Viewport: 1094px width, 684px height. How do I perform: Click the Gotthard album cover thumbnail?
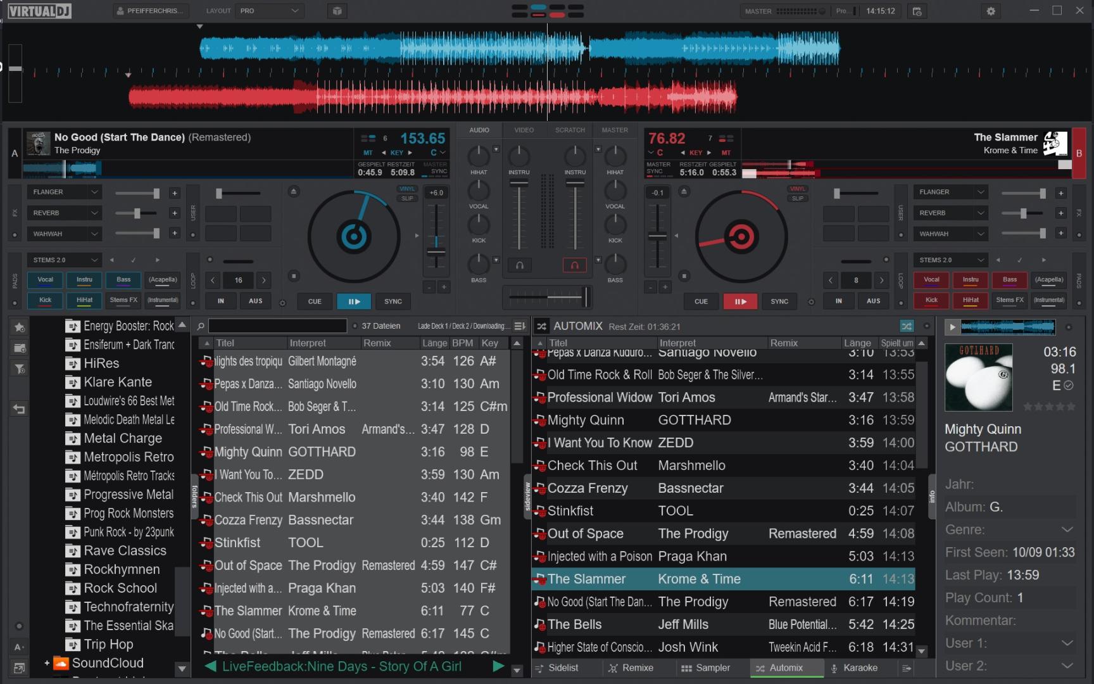pyautogui.click(x=979, y=377)
